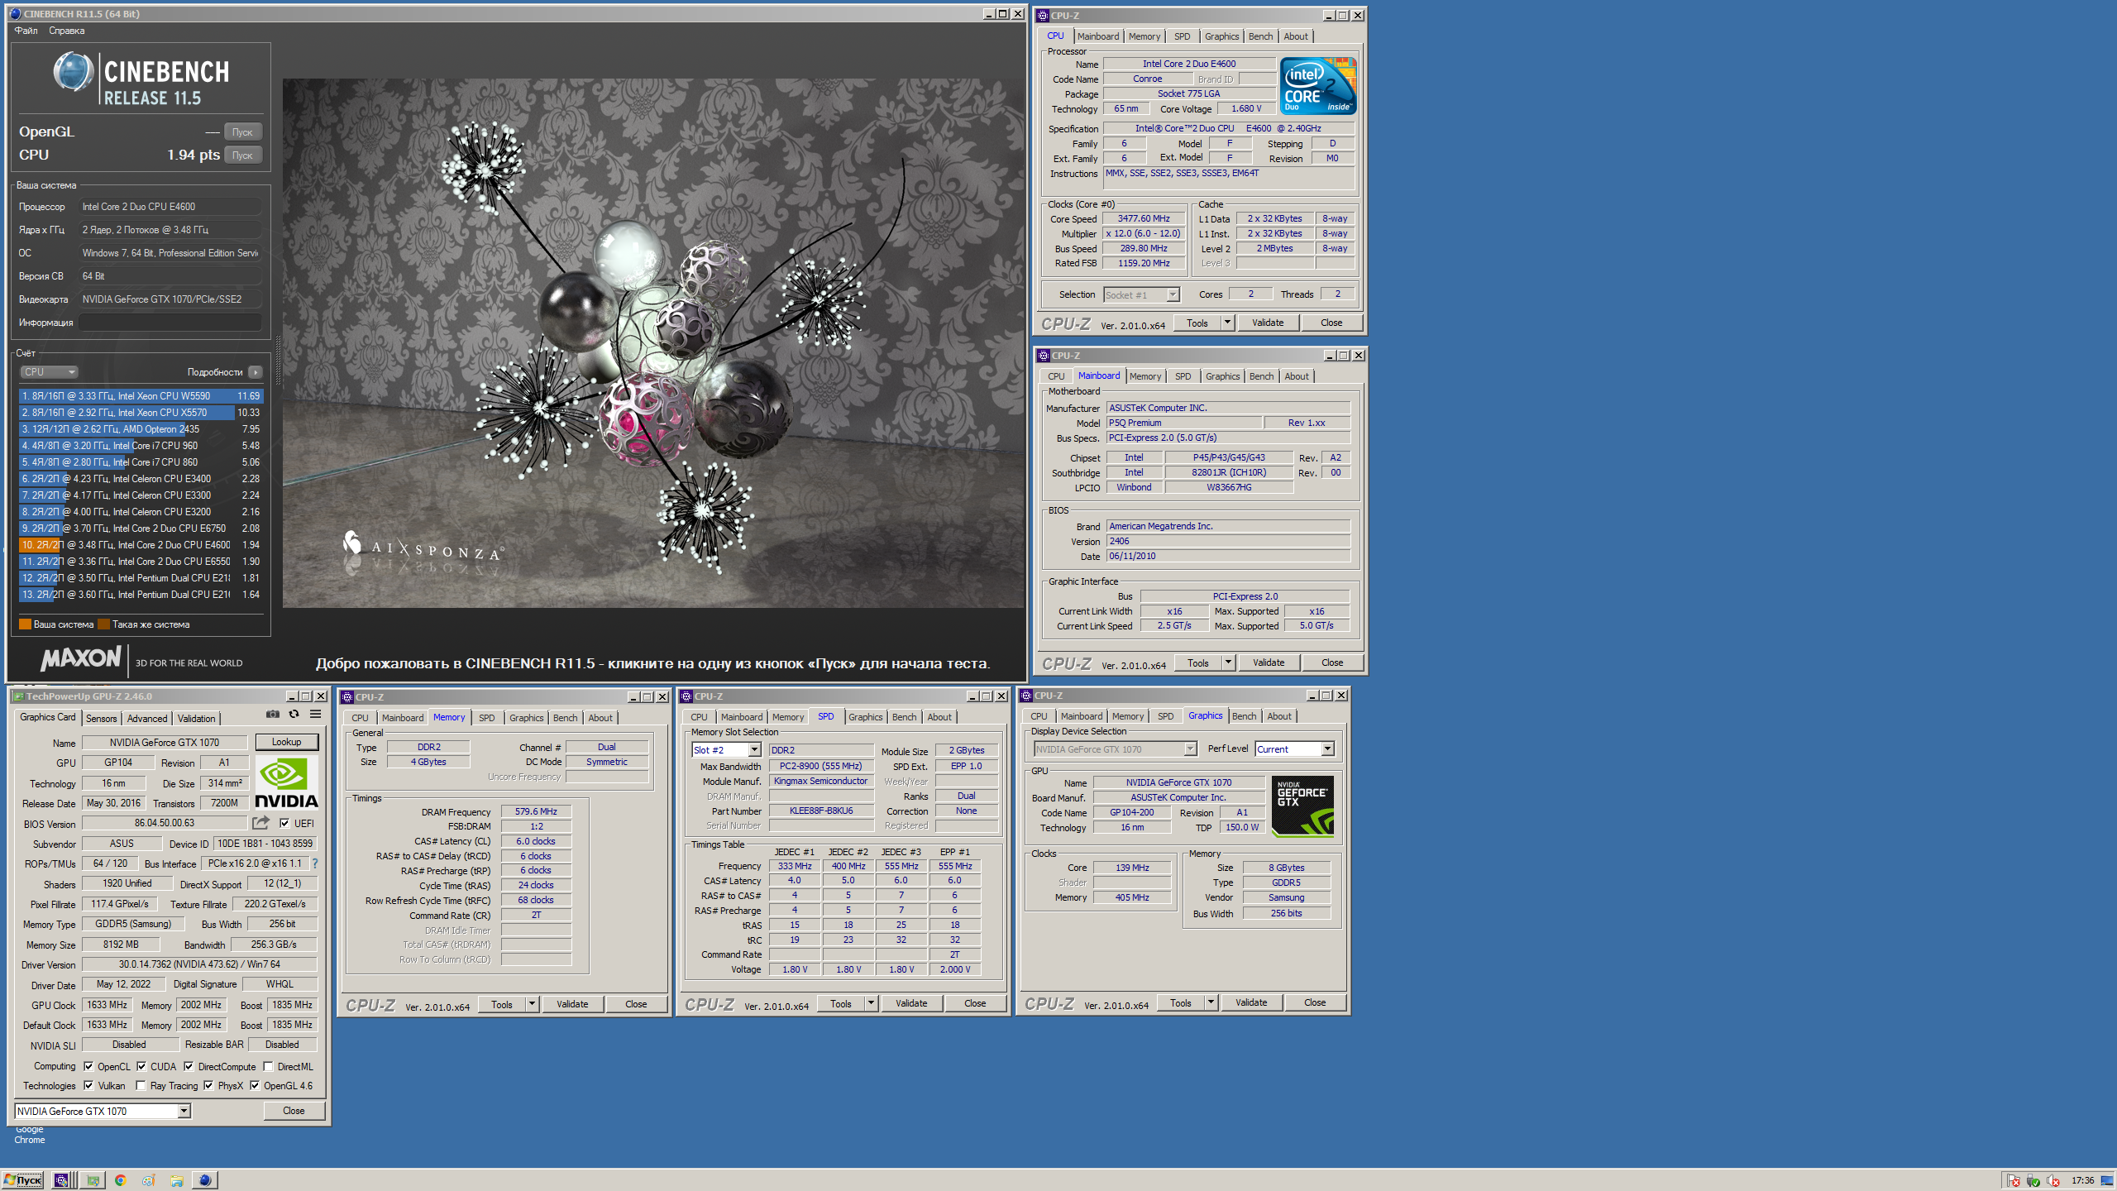Click the muted volume speaker tray icon
This screenshot has width=2117, height=1191.
tap(2053, 1180)
